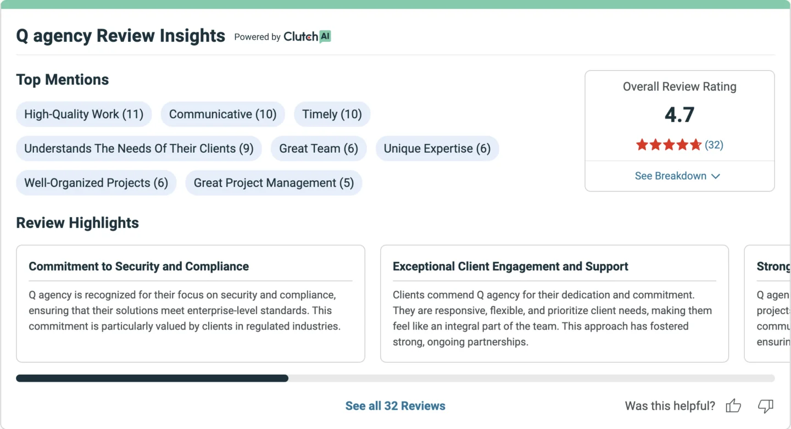Click the thumbs down icon
Viewport: 791px width, 429px height.
(766, 406)
